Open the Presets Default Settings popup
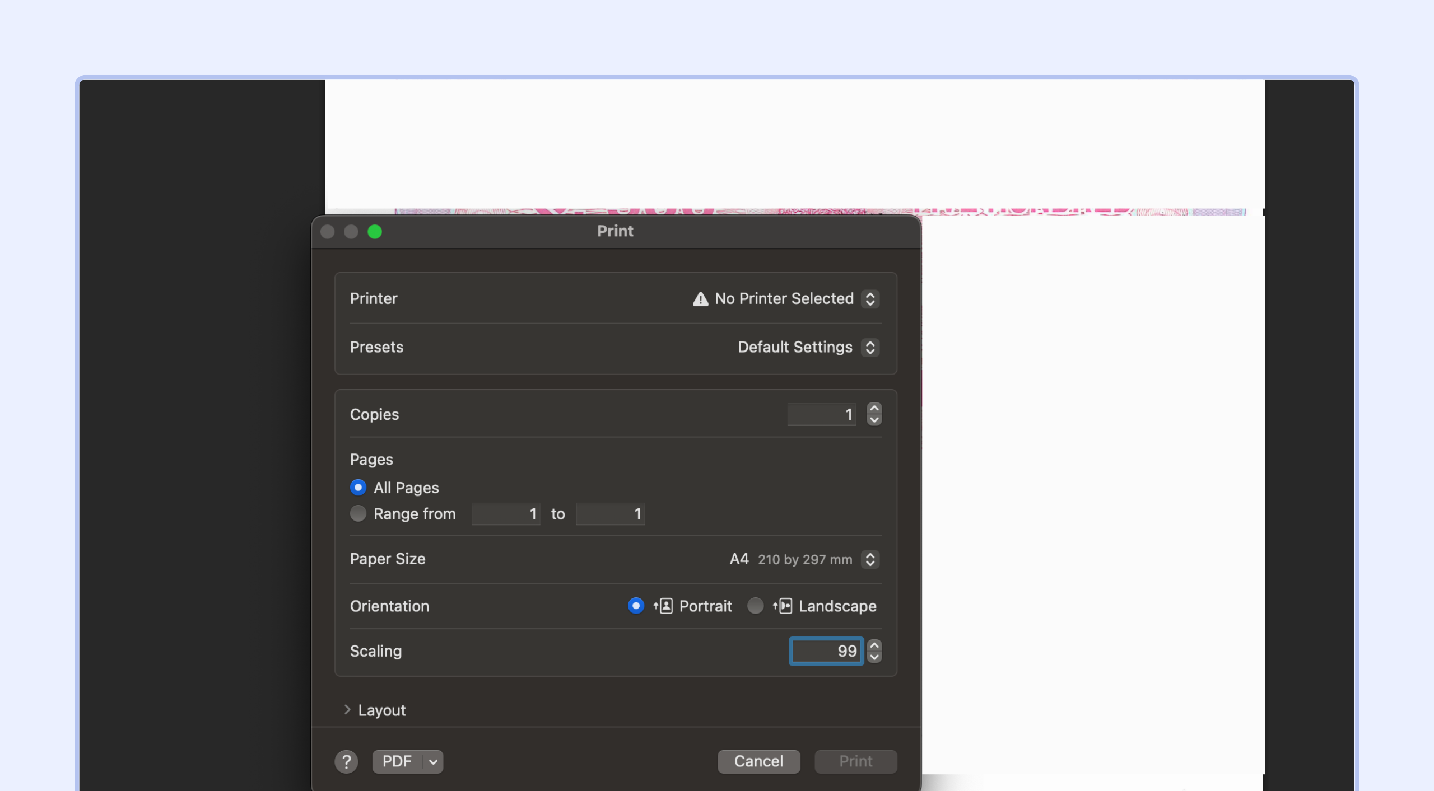The width and height of the screenshot is (1434, 791). coord(869,347)
